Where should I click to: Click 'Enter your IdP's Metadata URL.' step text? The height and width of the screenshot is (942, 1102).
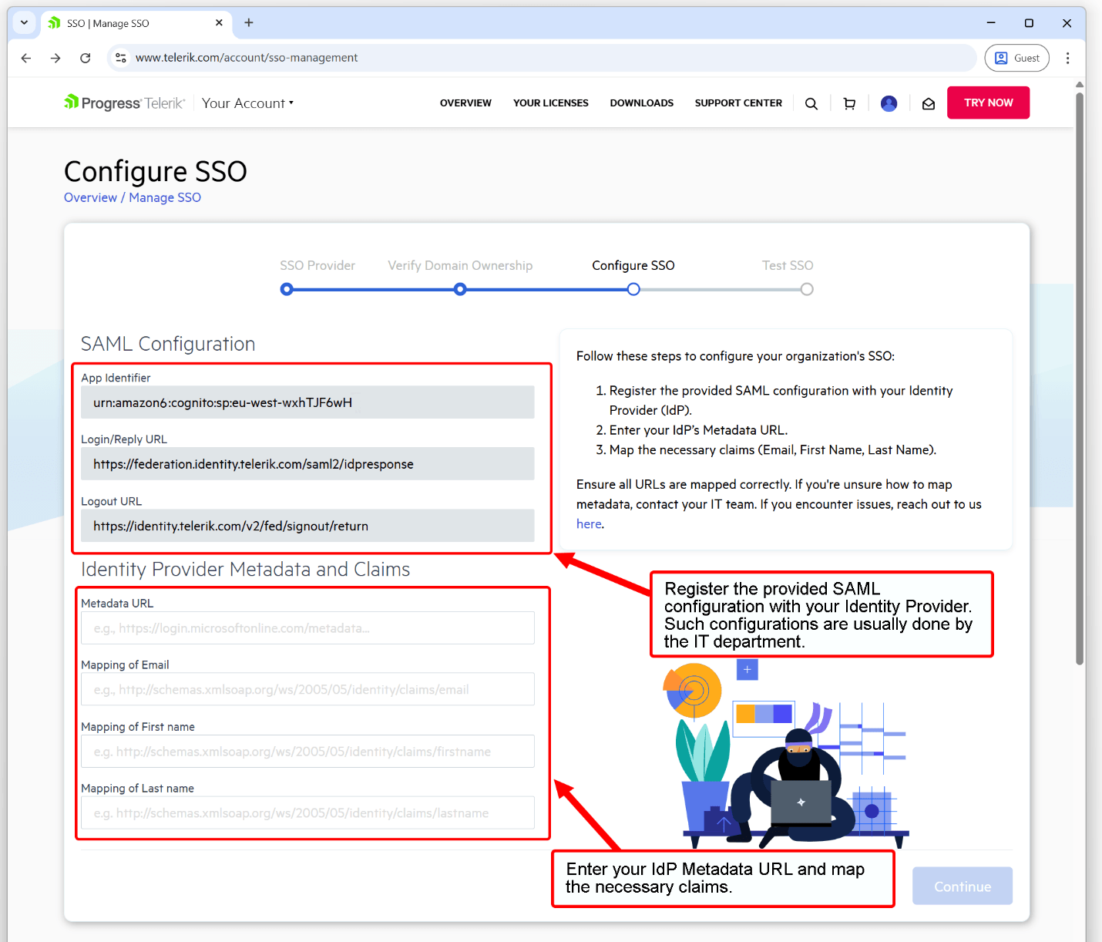tap(698, 430)
